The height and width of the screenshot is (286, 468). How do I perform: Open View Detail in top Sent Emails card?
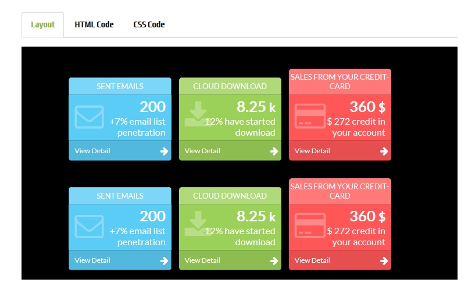(92, 151)
